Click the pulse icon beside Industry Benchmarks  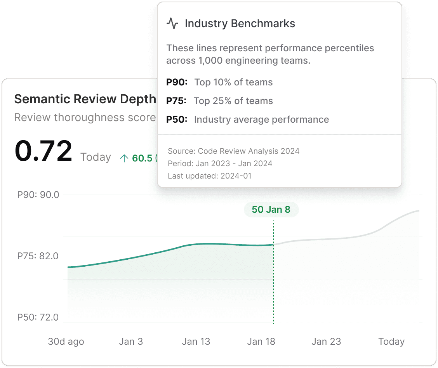[x=172, y=23]
